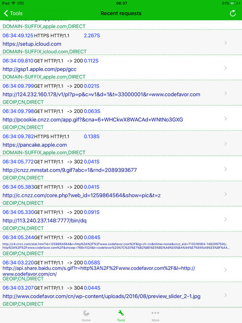Open chevron for 113.240.237.148 request

tap(226, 220)
